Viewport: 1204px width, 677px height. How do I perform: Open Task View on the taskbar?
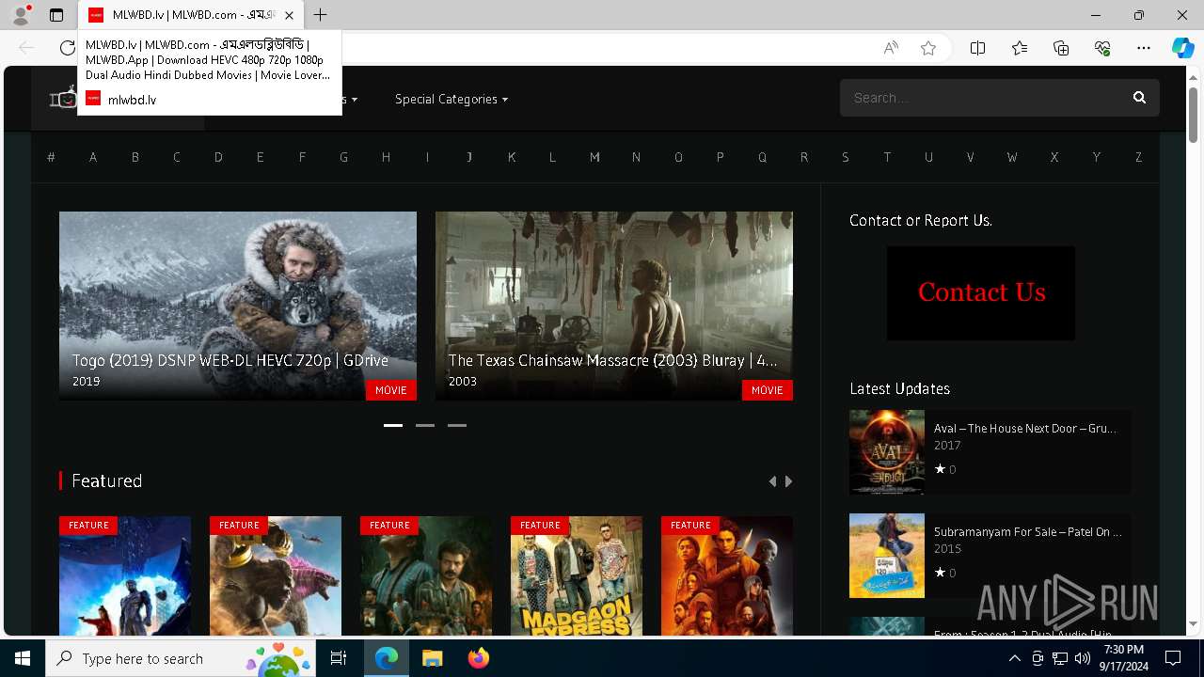(339, 658)
